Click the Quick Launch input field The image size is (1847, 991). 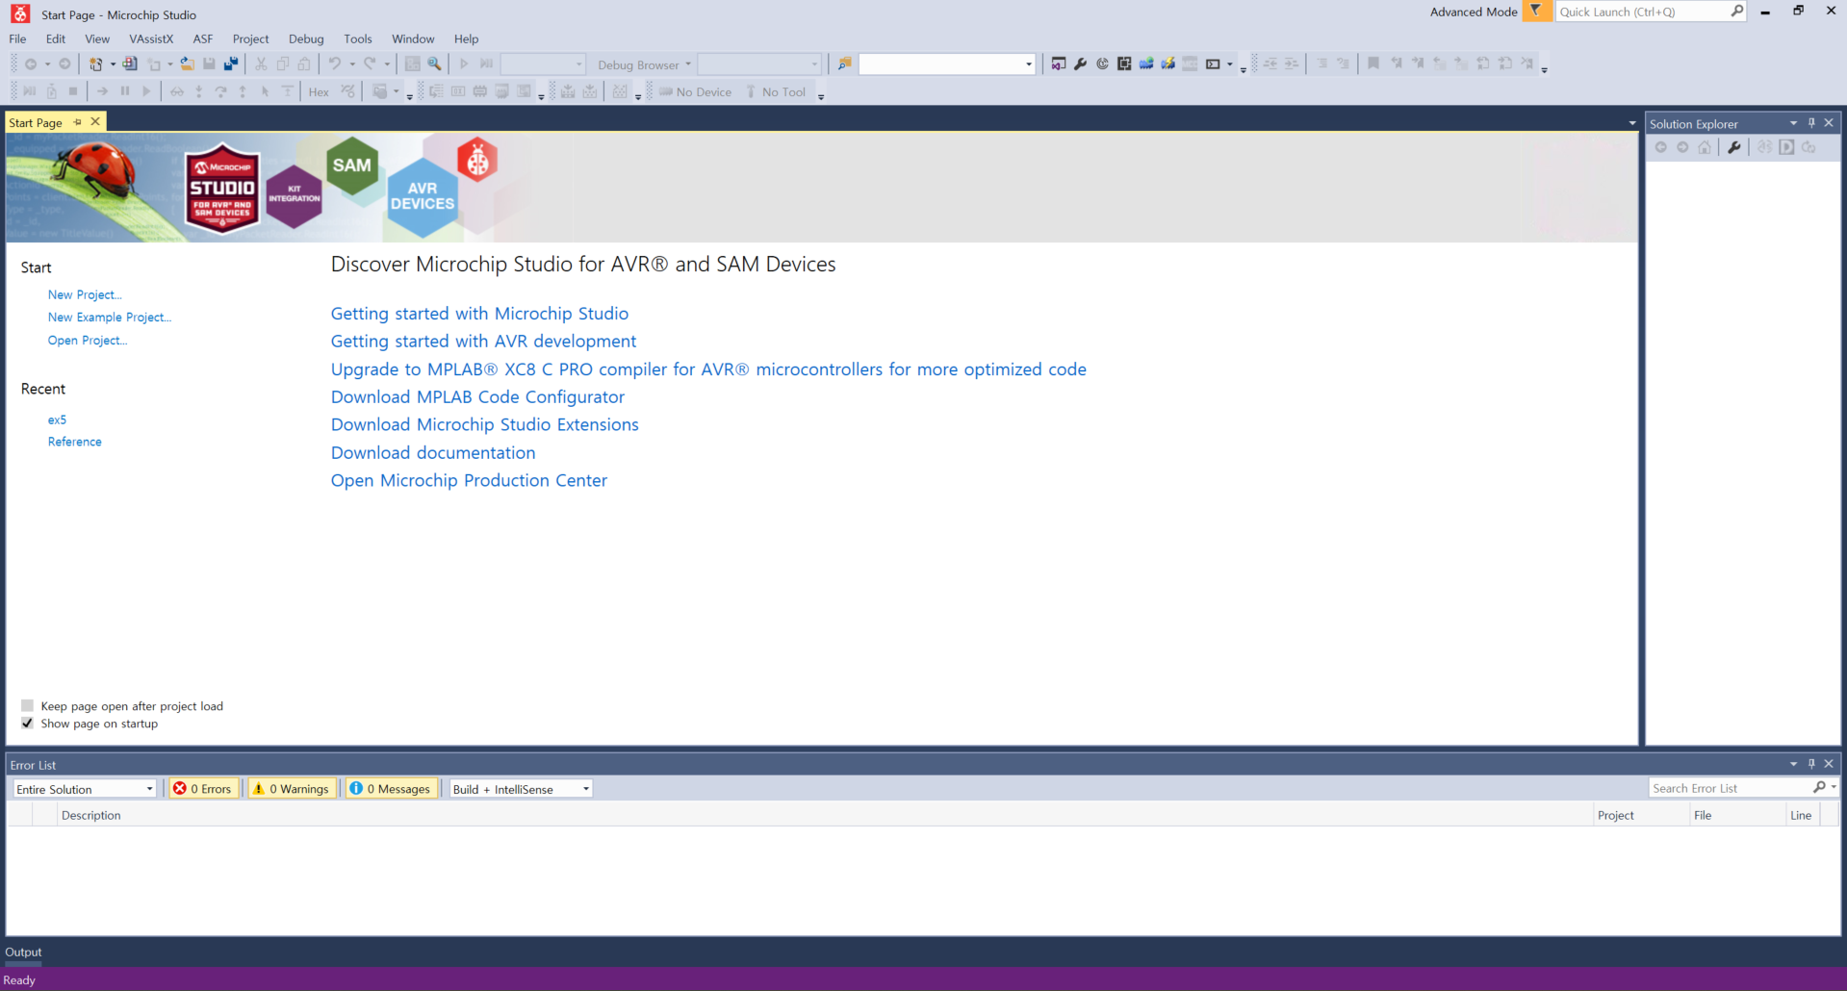point(1642,12)
